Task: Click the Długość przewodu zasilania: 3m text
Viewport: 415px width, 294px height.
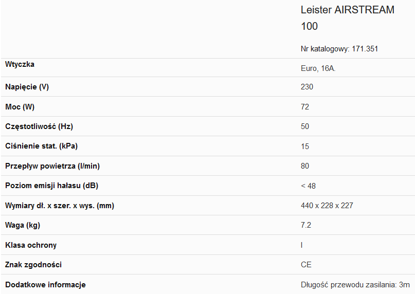Action: pyautogui.click(x=355, y=285)
